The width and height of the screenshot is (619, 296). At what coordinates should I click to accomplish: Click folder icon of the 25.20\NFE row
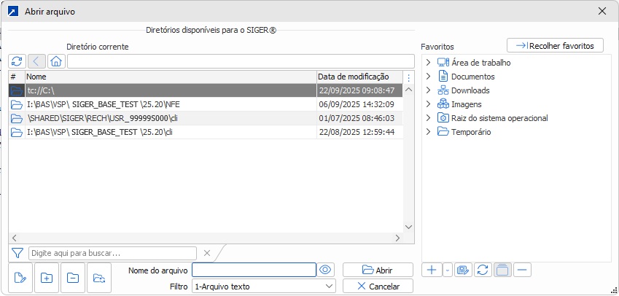(17, 104)
